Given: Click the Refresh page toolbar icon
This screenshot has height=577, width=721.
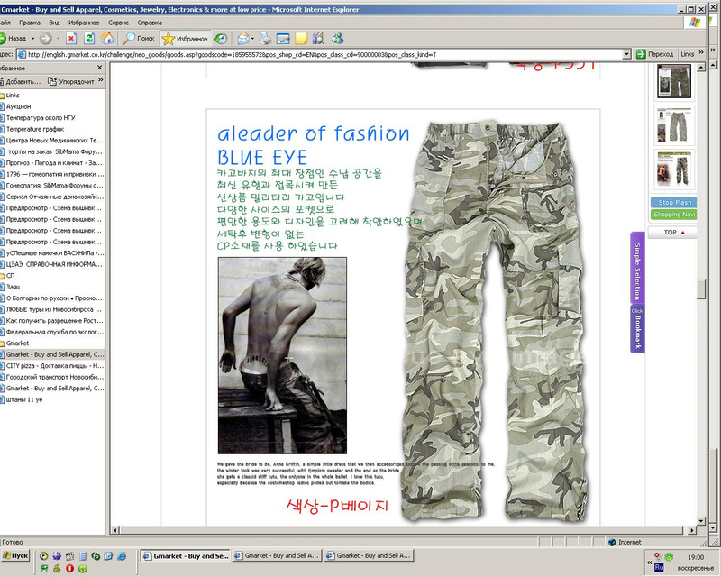Looking at the screenshot, I should [x=89, y=38].
